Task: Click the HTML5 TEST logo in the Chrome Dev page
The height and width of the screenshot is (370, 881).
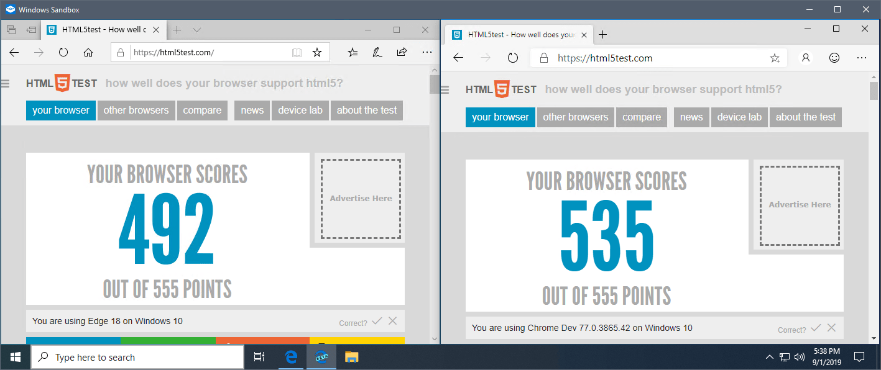Action: click(501, 89)
